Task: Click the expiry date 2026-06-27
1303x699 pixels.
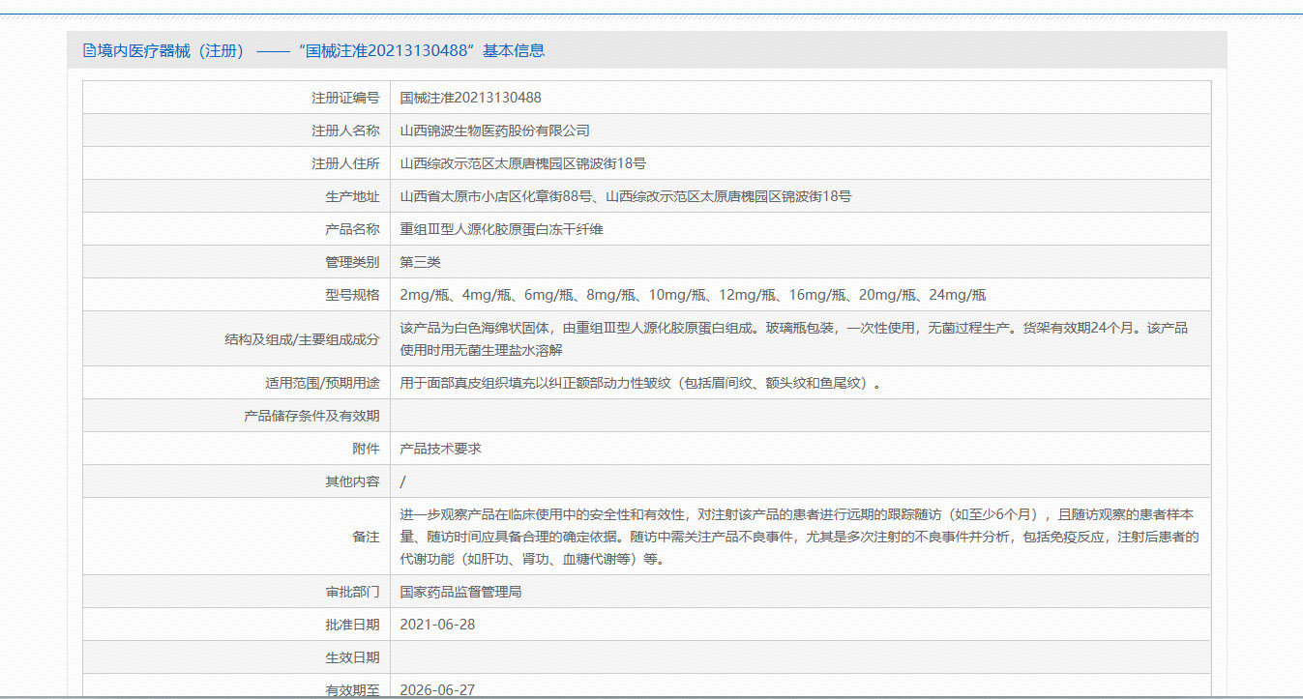Action: [437, 689]
